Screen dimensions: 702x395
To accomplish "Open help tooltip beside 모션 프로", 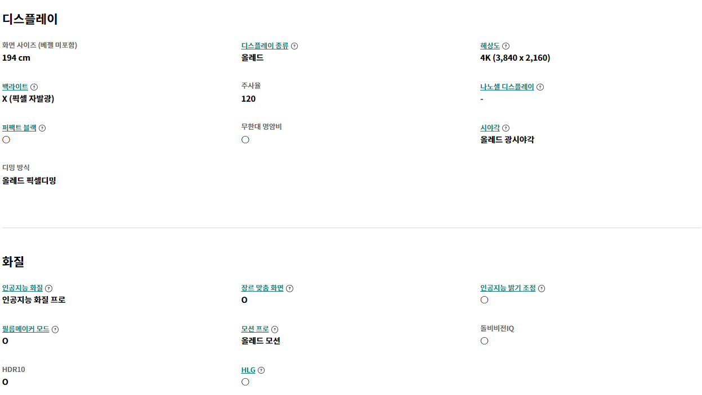I will 275,329.
